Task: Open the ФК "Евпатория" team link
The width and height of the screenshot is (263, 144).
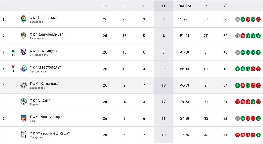Action: [44, 18]
